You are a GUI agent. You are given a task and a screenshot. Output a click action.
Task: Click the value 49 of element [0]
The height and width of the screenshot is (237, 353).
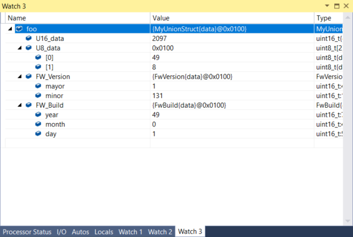(x=156, y=58)
